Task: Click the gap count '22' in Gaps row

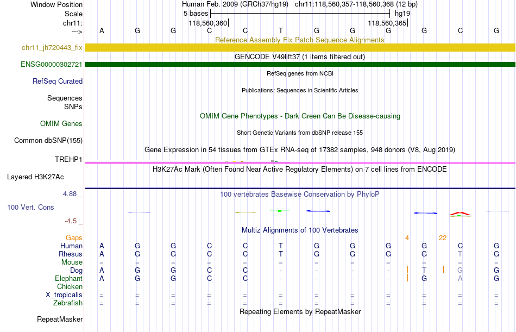Action: click(443, 238)
